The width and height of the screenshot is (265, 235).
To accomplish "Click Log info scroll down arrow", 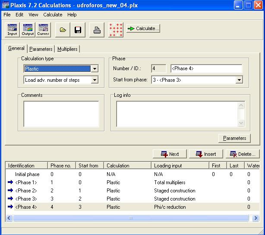I will coord(241,123).
